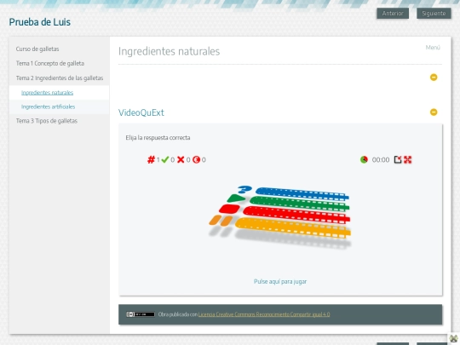
Task: Toggle the Menú link
Action: pos(433,48)
